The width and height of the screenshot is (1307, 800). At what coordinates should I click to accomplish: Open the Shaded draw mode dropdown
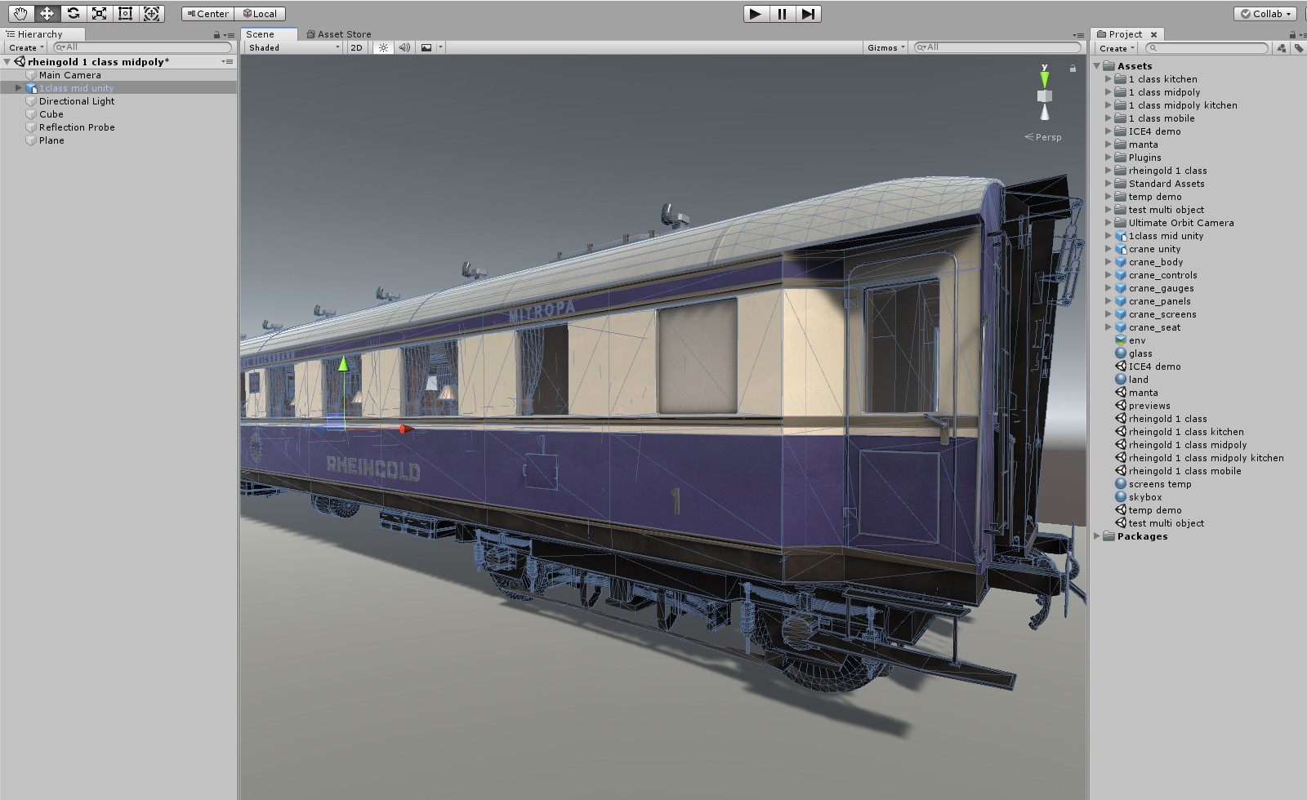(x=294, y=47)
